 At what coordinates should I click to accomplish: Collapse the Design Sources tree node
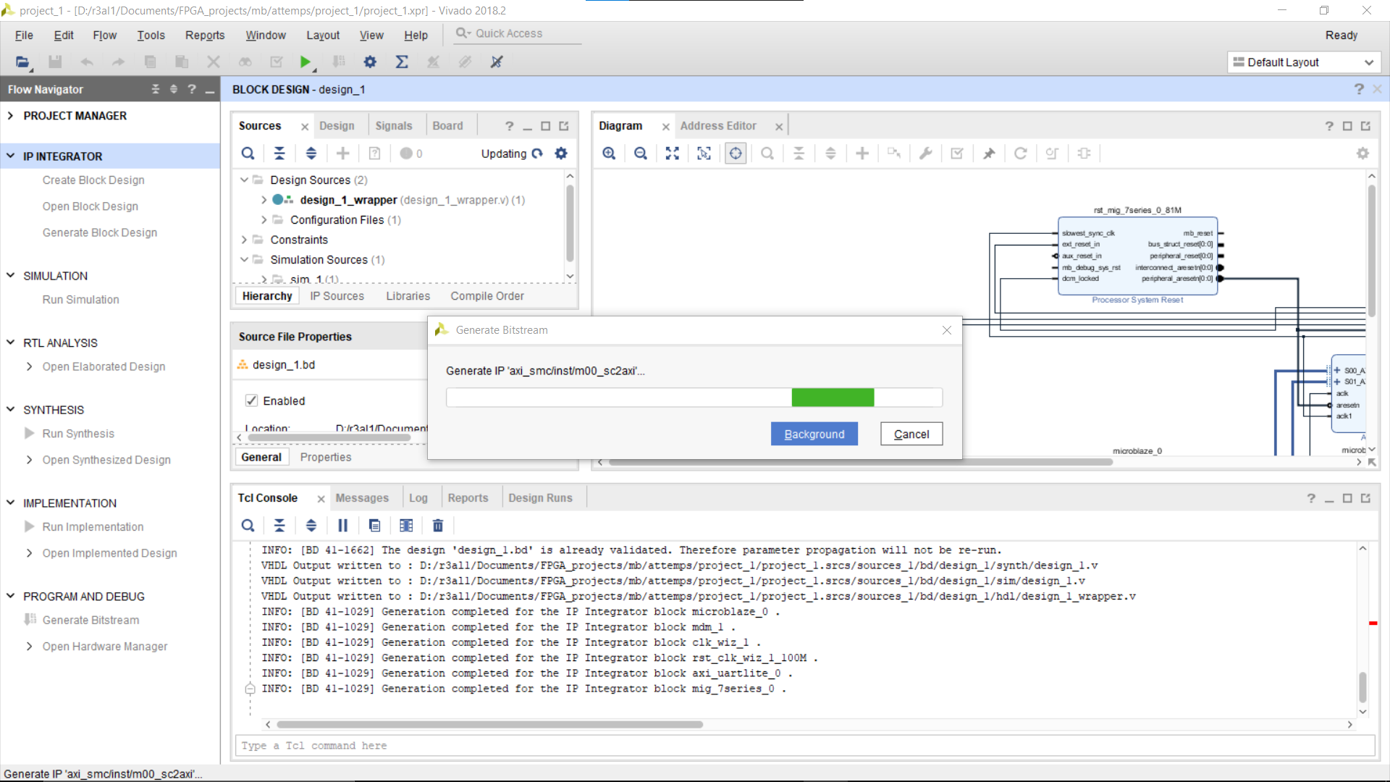[244, 180]
